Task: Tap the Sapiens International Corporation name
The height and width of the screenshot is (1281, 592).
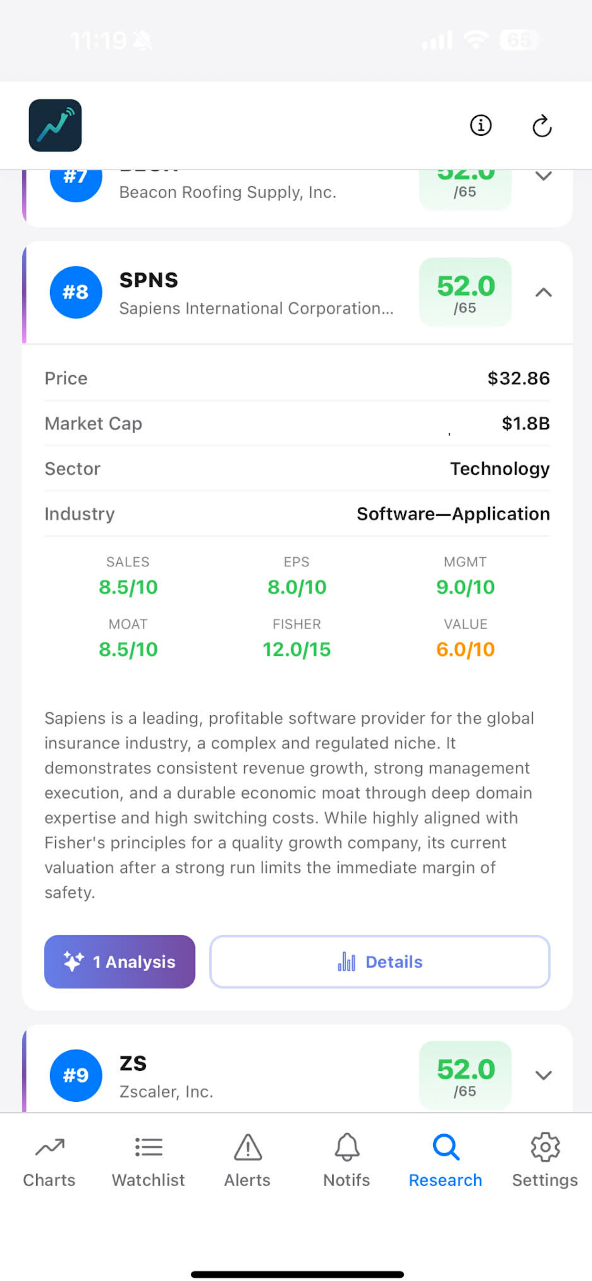Action: pos(256,308)
